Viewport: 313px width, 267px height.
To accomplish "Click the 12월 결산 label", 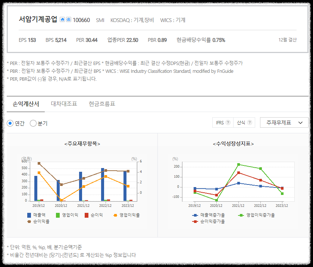I will point(288,40).
